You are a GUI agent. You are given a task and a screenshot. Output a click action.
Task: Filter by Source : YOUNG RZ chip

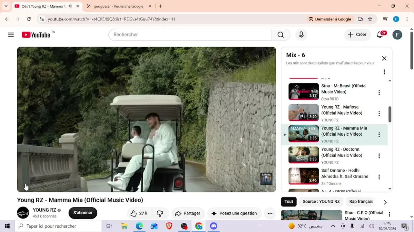click(321, 202)
